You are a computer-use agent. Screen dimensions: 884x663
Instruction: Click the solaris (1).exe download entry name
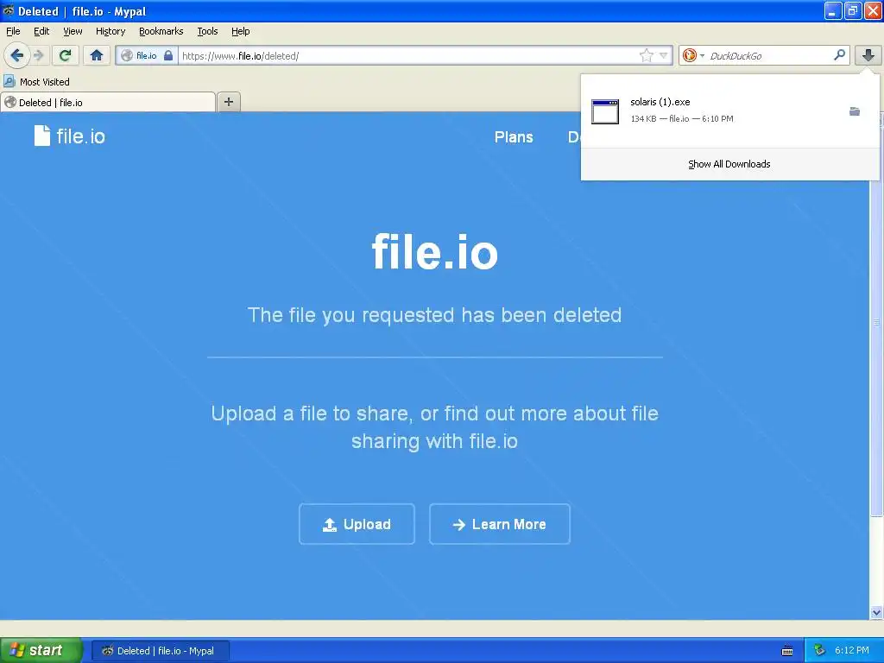[660, 102]
